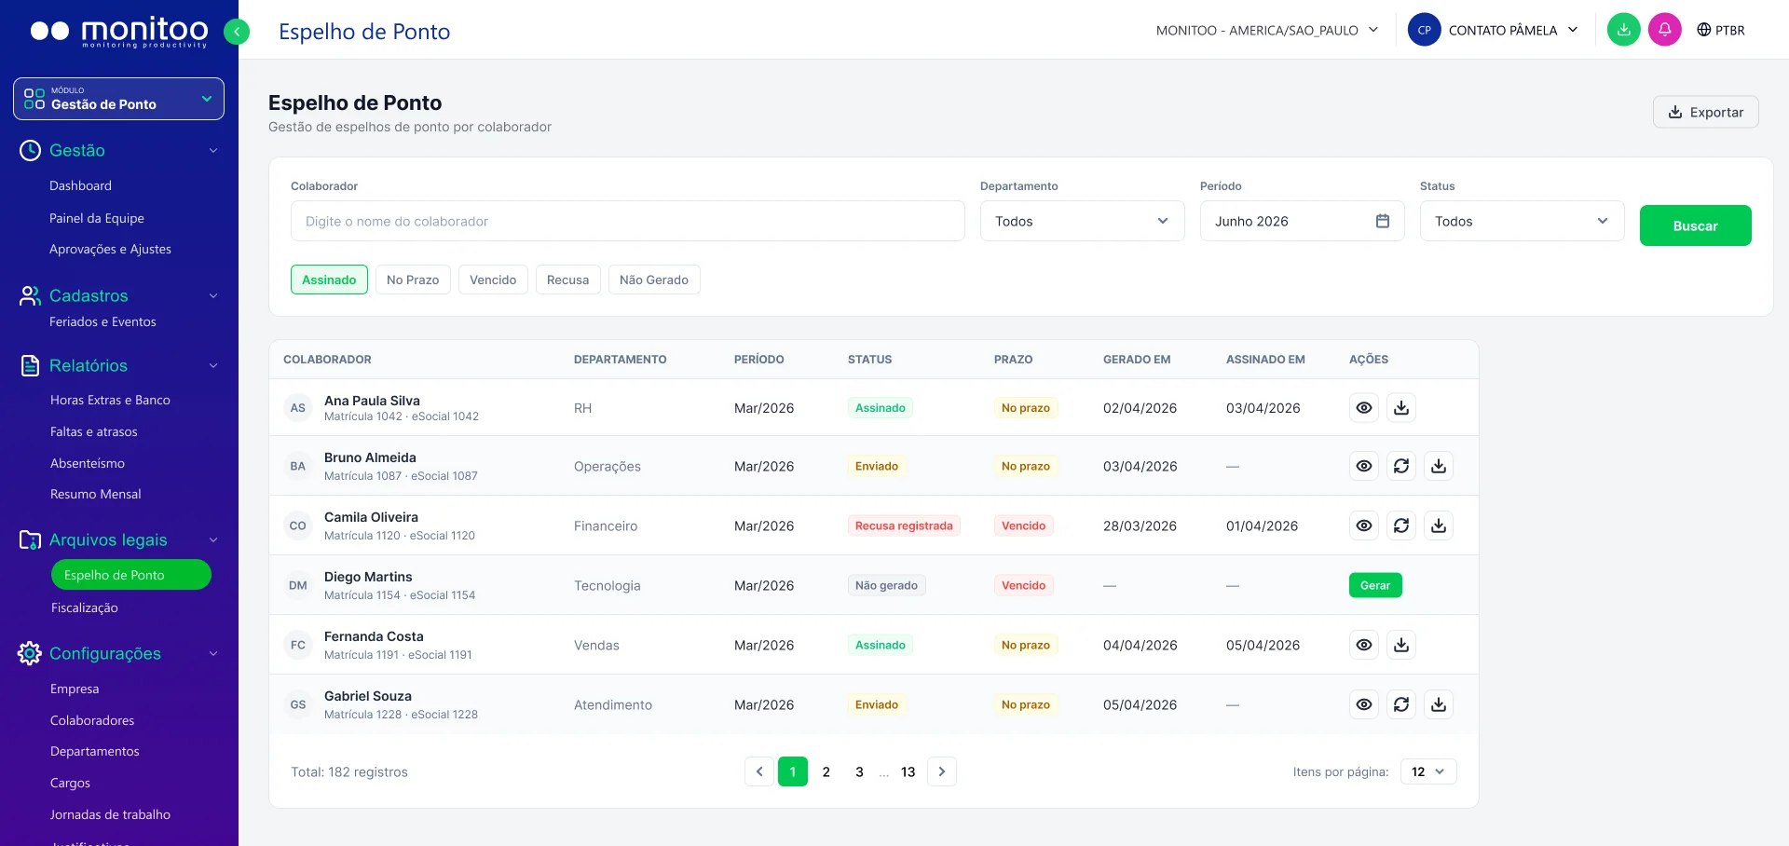Download Ana Paula Silva's espelho

point(1401,408)
